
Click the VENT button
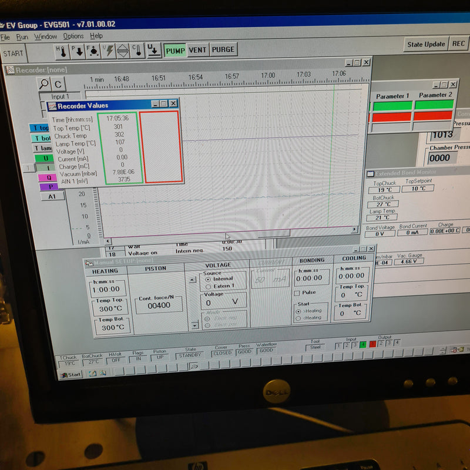pos(197,50)
